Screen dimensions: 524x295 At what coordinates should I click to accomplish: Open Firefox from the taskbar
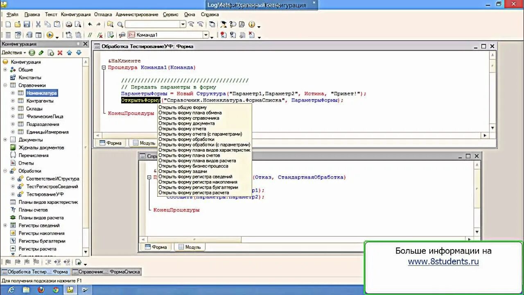pyautogui.click(x=41, y=290)
